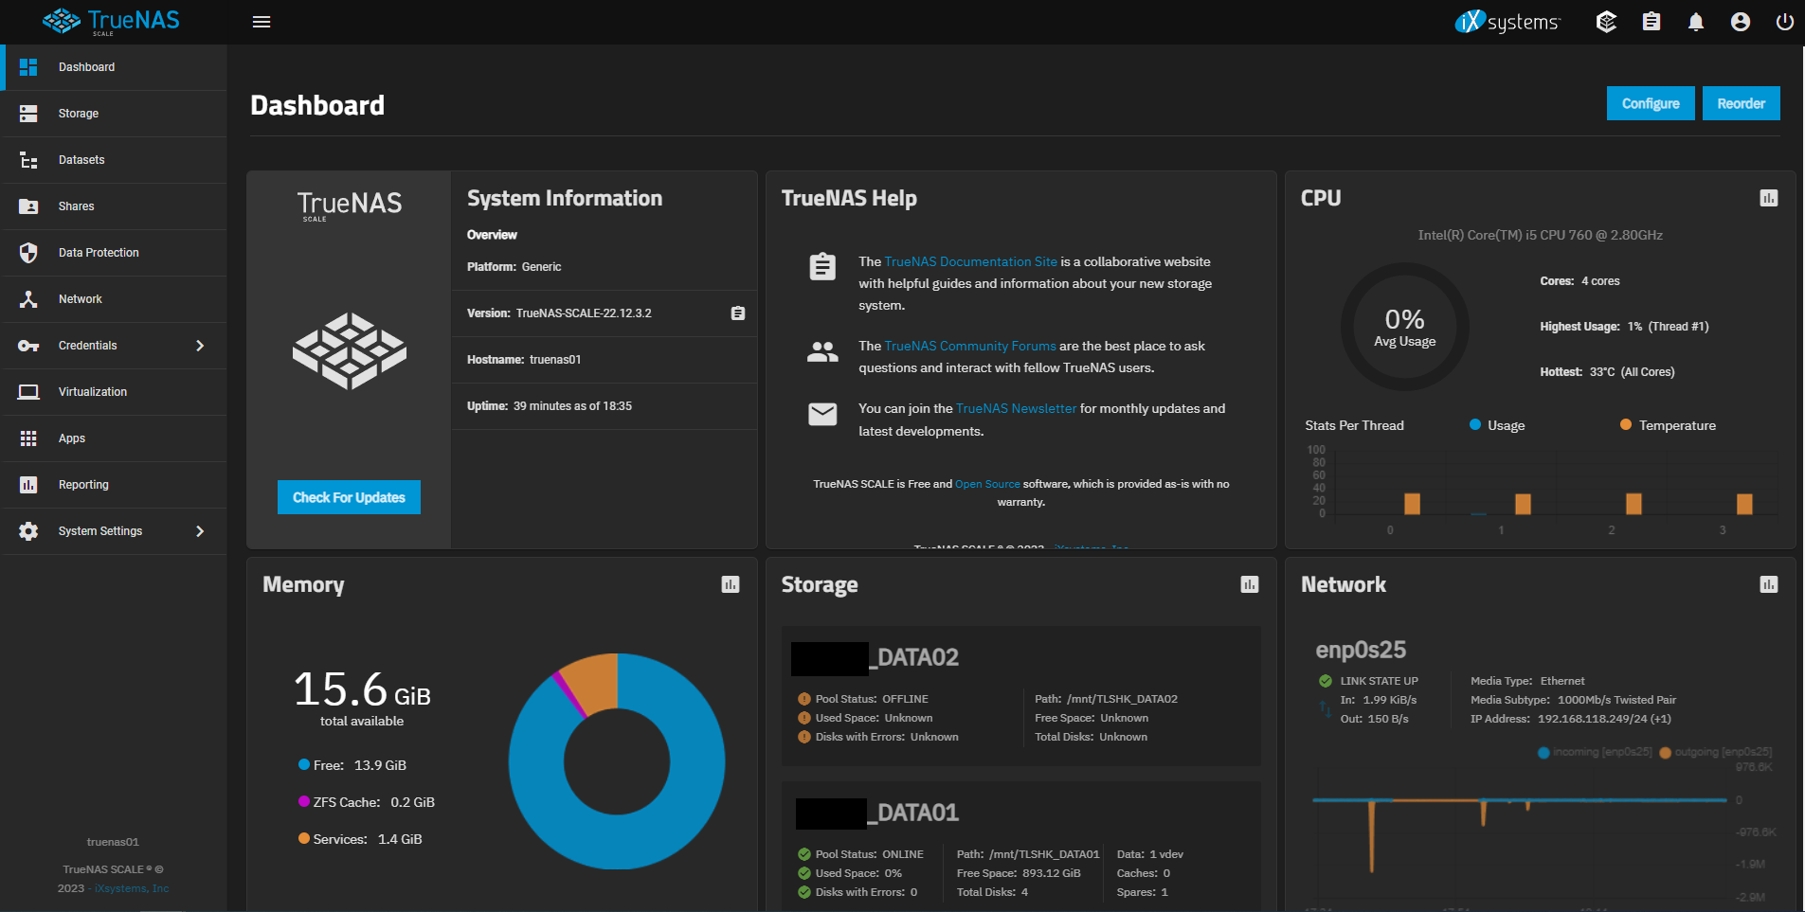
Task: Open the TrueCommand status icon
Action: pyautogui.click(x=1606, y=22)
